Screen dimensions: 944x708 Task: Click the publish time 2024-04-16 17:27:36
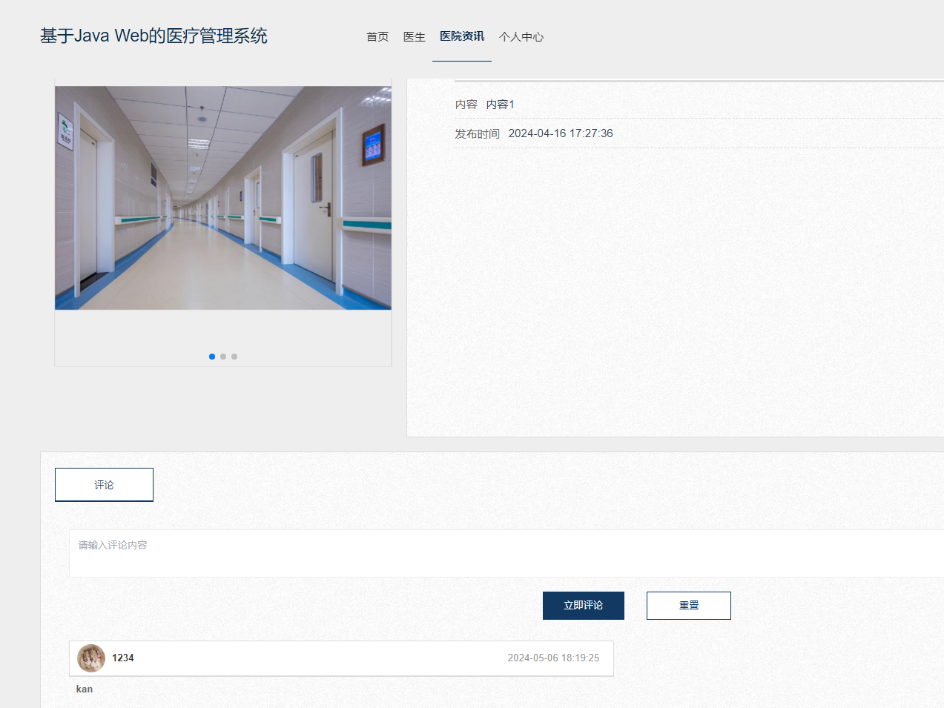pos(561,133)
